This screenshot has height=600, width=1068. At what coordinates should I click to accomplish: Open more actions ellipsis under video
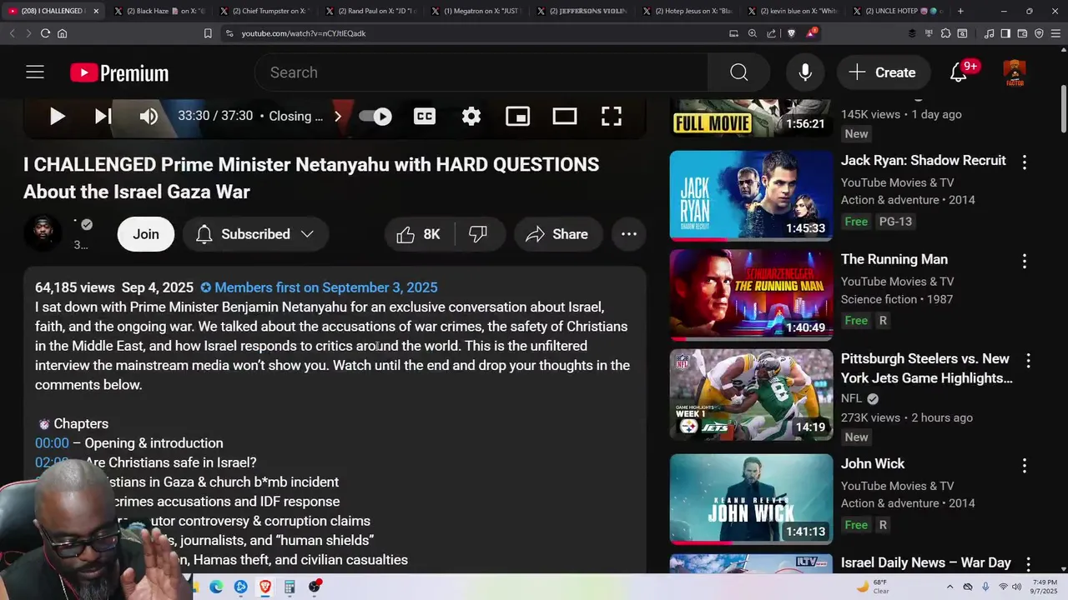point(629,234)
